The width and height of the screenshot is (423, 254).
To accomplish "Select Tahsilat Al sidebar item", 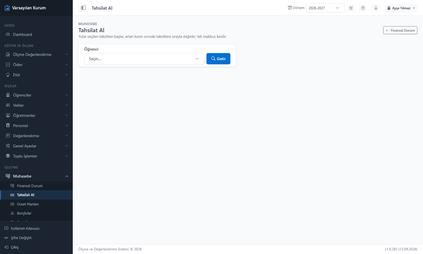I will (36, 195).
